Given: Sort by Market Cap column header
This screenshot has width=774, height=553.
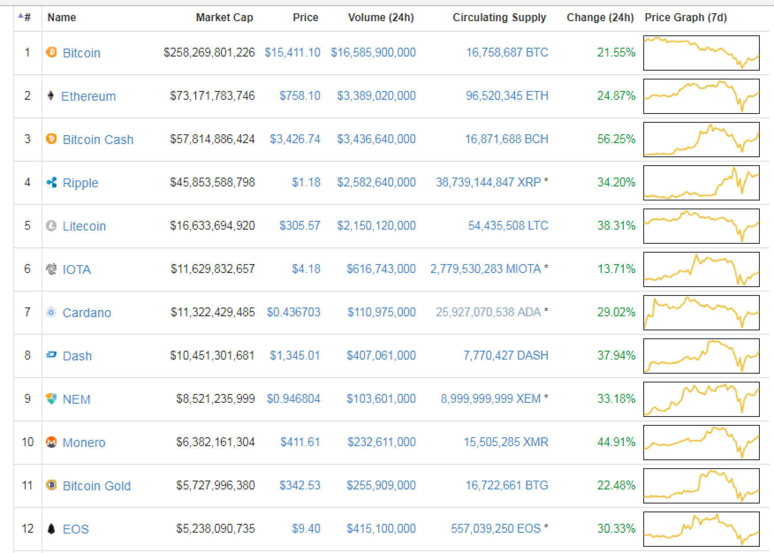Looking at the screenshot, I should click(224, 18).
